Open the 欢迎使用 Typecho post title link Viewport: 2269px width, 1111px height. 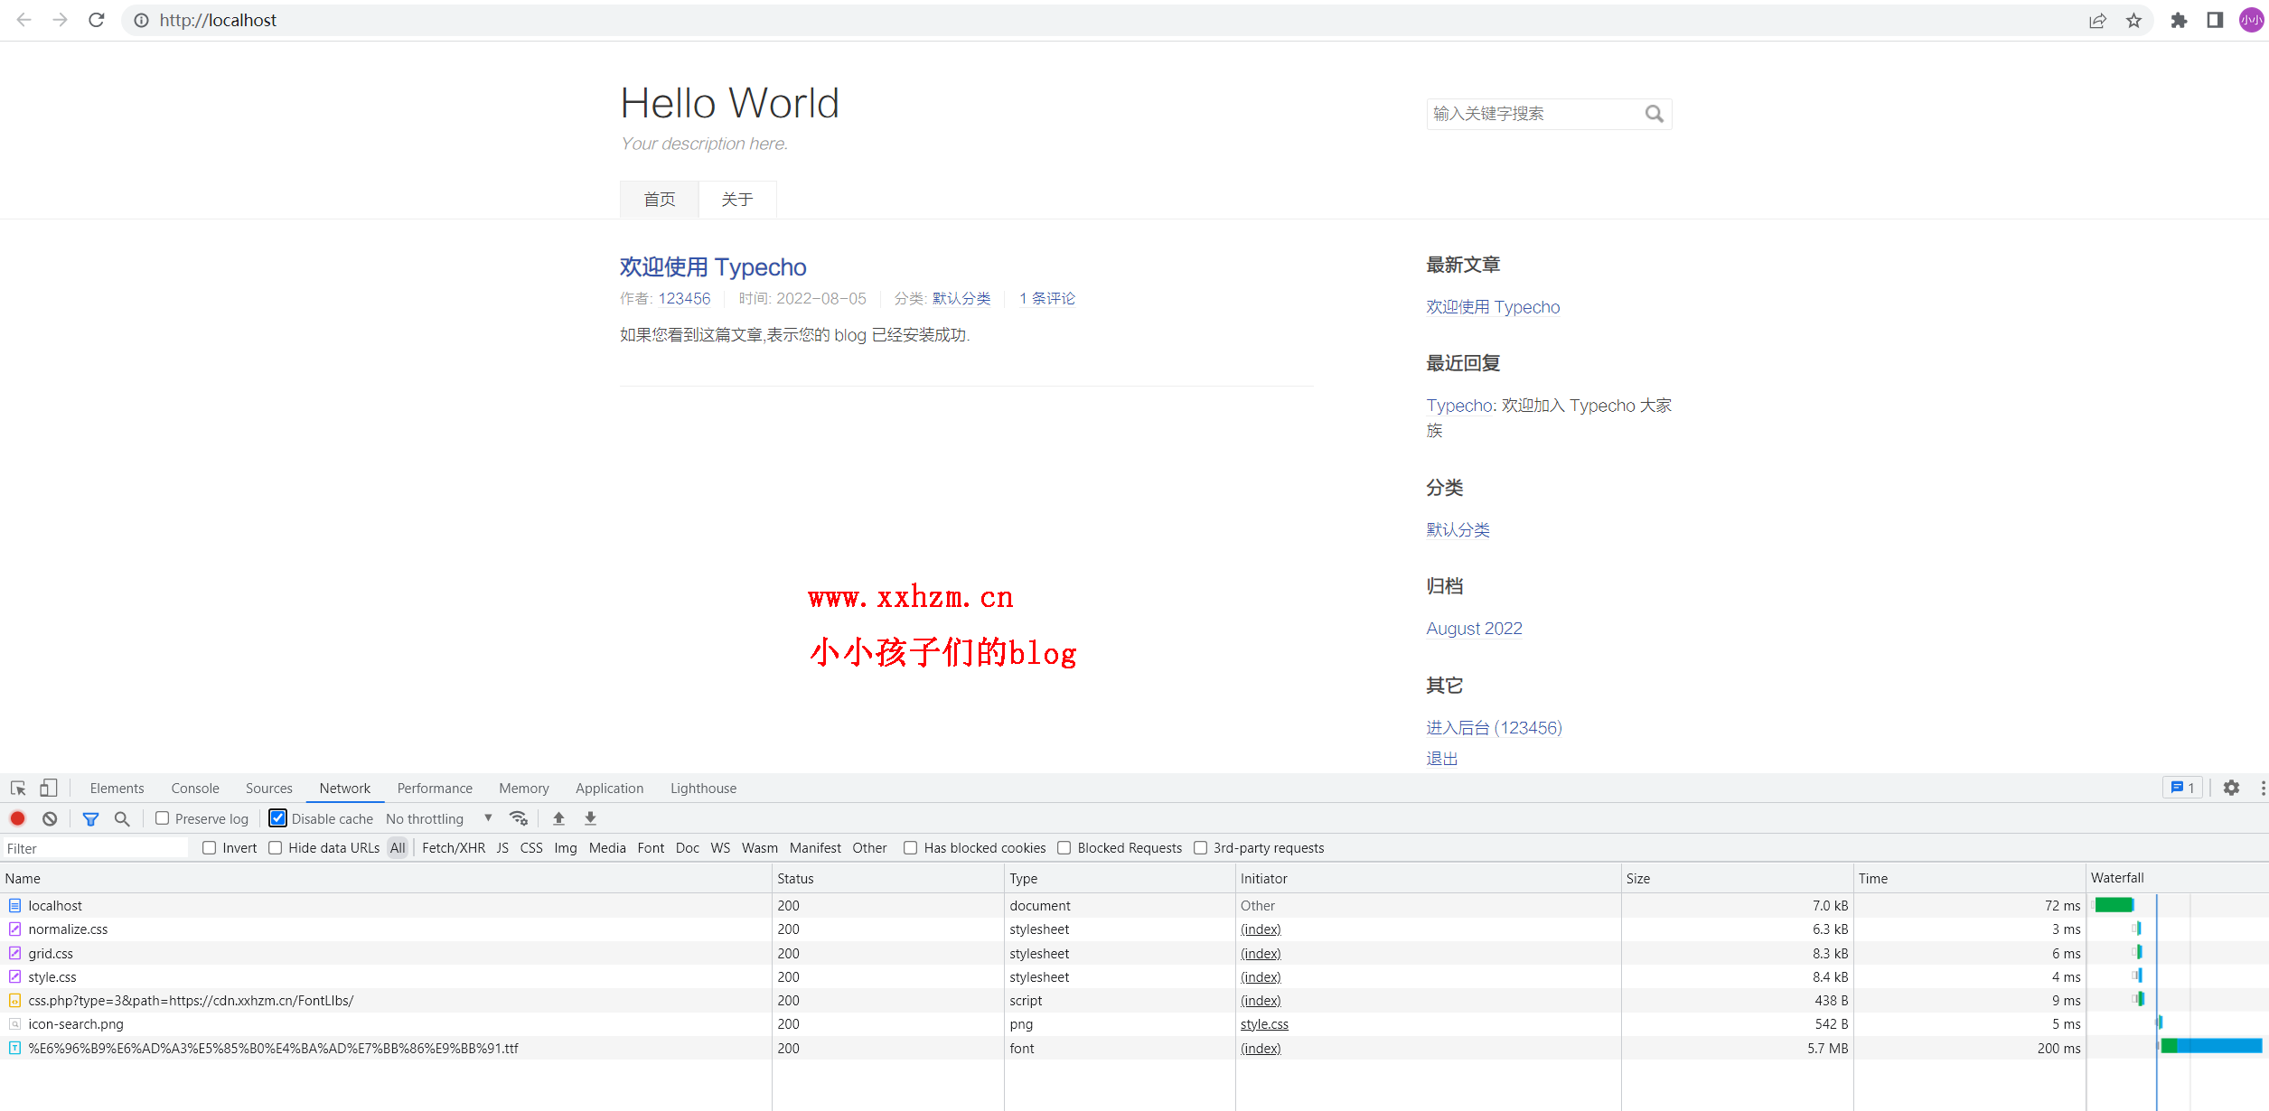point(712,266)
